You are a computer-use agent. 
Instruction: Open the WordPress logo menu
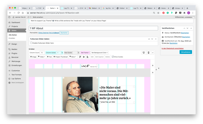point(9,17)
